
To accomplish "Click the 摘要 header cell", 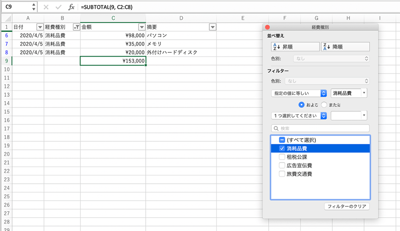I will tap(181, 27).
